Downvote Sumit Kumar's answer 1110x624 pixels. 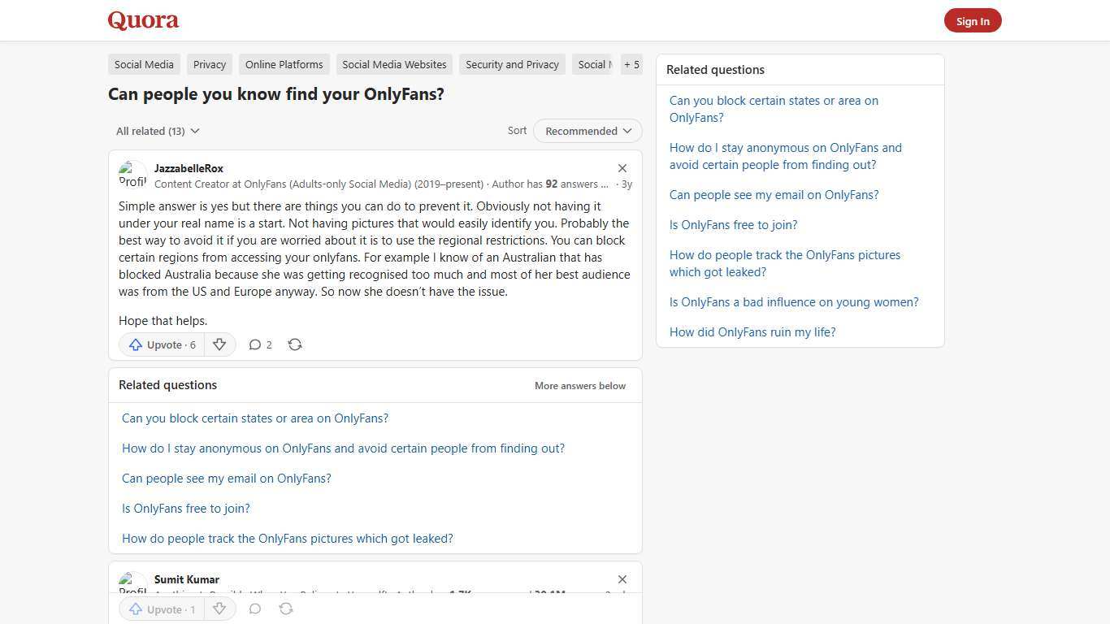(219, 609)
